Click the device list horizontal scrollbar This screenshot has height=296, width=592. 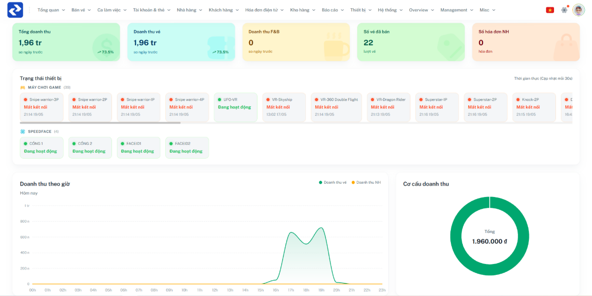[100, 123]
